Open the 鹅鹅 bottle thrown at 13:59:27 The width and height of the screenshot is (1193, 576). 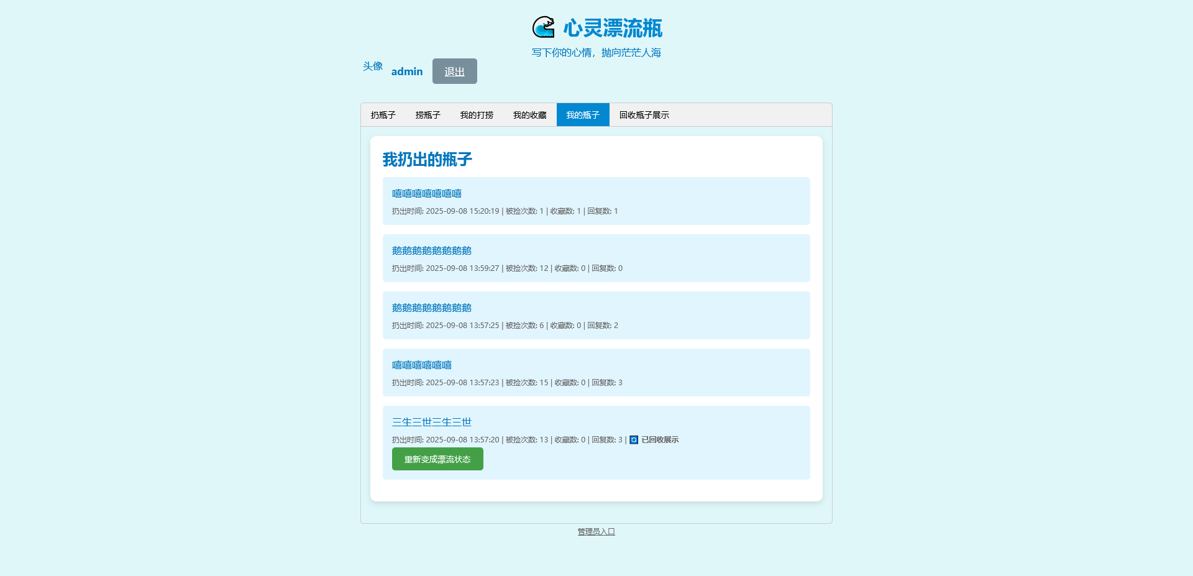point(431,251)
